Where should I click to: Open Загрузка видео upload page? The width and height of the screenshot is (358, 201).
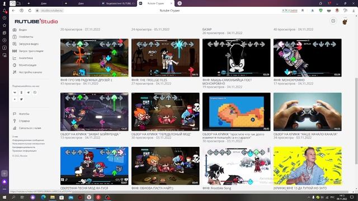pos(26,44)
